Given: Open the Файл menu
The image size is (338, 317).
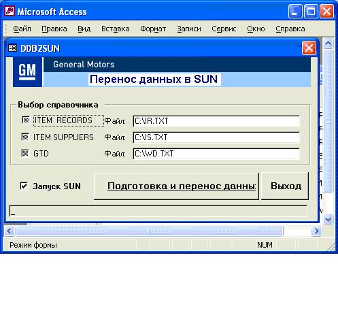Looking at the screenshot, I should (x=22, y=29).
